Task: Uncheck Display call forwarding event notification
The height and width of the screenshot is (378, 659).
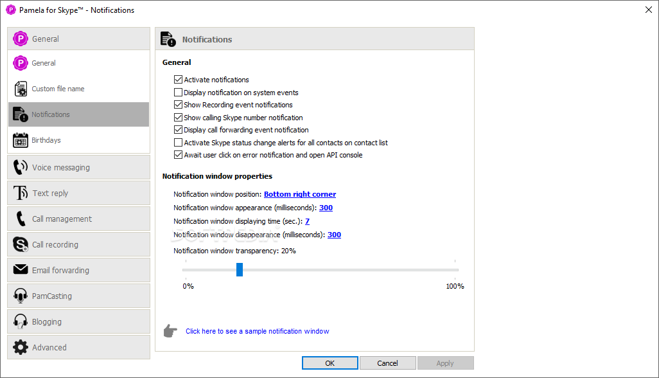Action: pos(178,130)
